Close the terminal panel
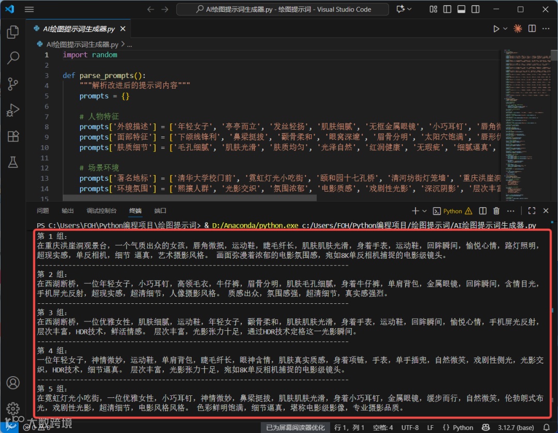The width and height of the screenshot is (558, 433). coord(546,211)
